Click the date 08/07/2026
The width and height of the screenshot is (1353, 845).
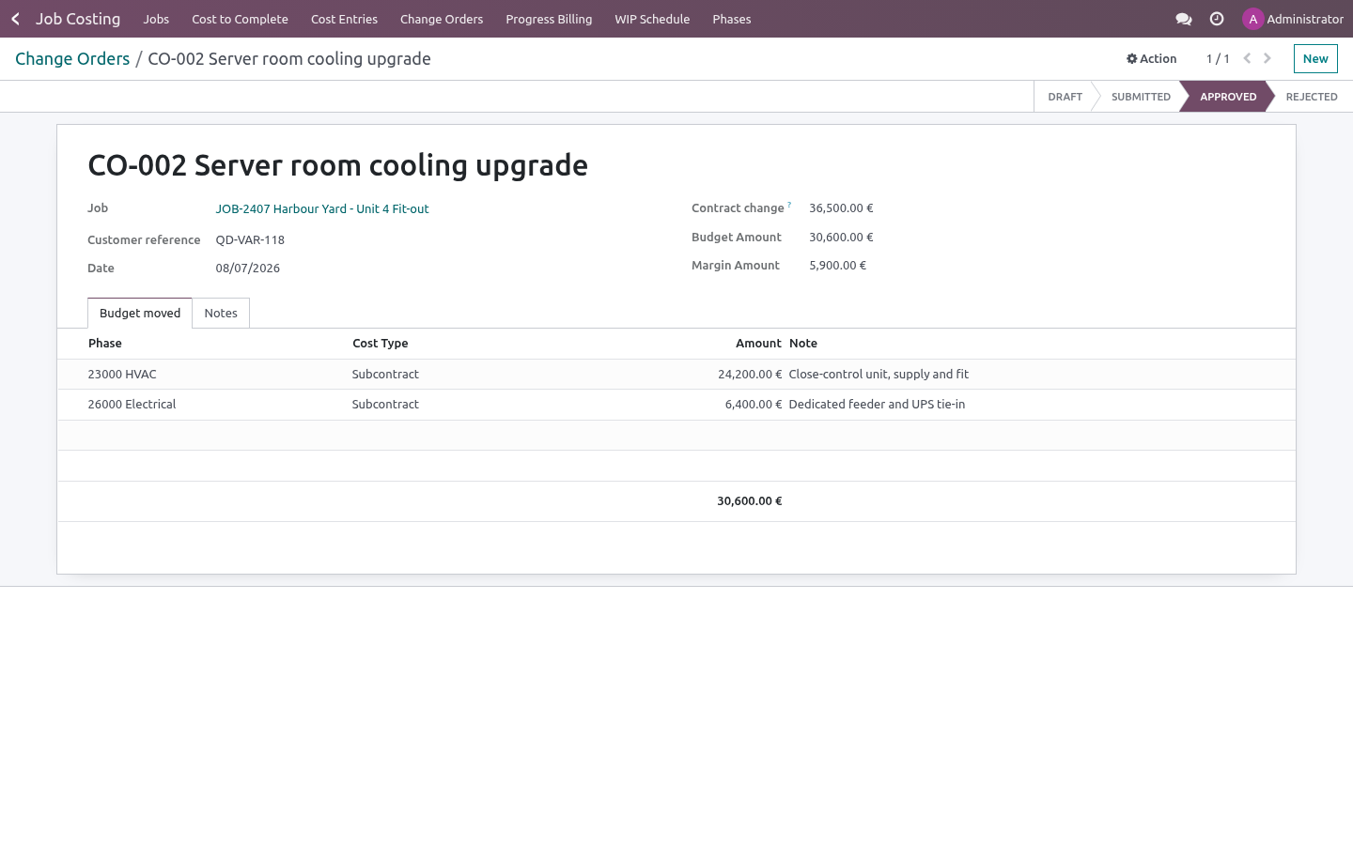click(248, 268)
